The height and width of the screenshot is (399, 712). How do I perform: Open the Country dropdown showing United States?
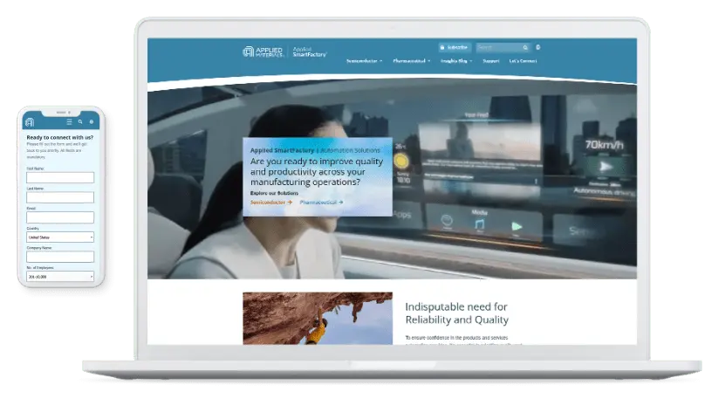click(x=60, y=237)
